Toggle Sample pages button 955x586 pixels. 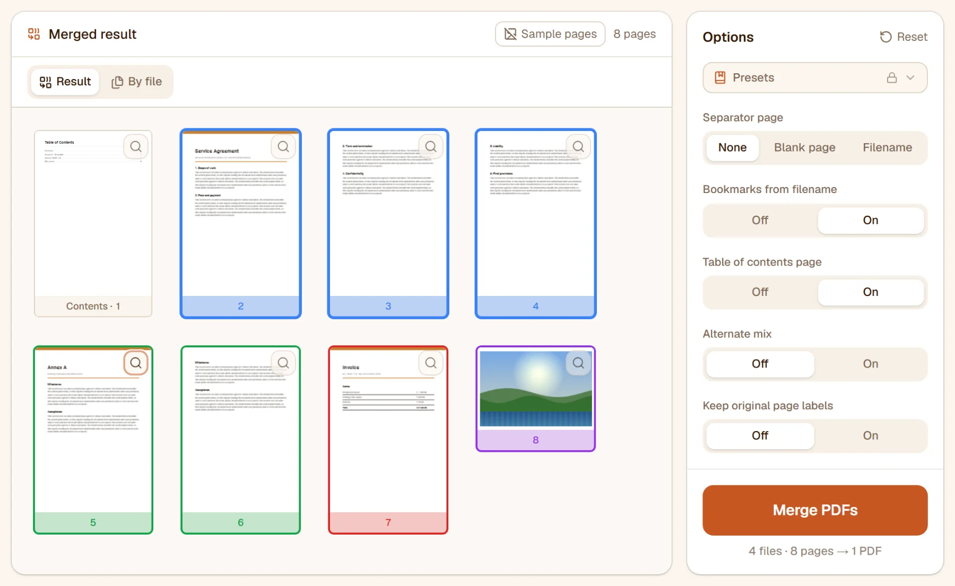pyautogui.click(x=550, y=34)
